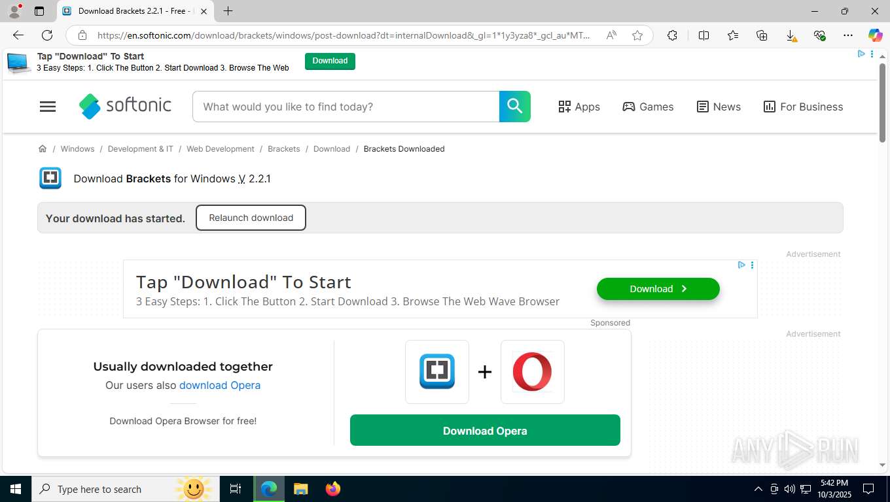The height and width of the screenshot is (502, 890).
Task: Open the Games section
Action: (648, 107)
